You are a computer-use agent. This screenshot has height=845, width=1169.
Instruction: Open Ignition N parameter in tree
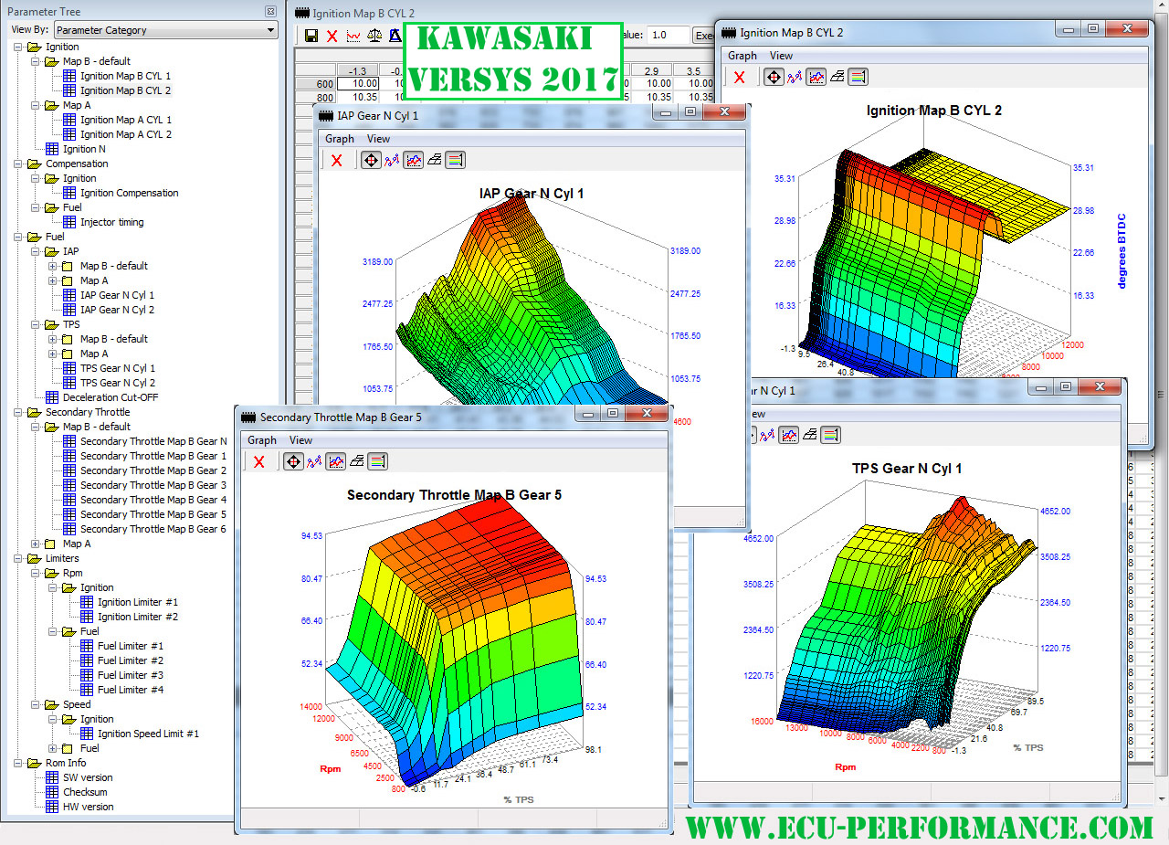[84, 149]
